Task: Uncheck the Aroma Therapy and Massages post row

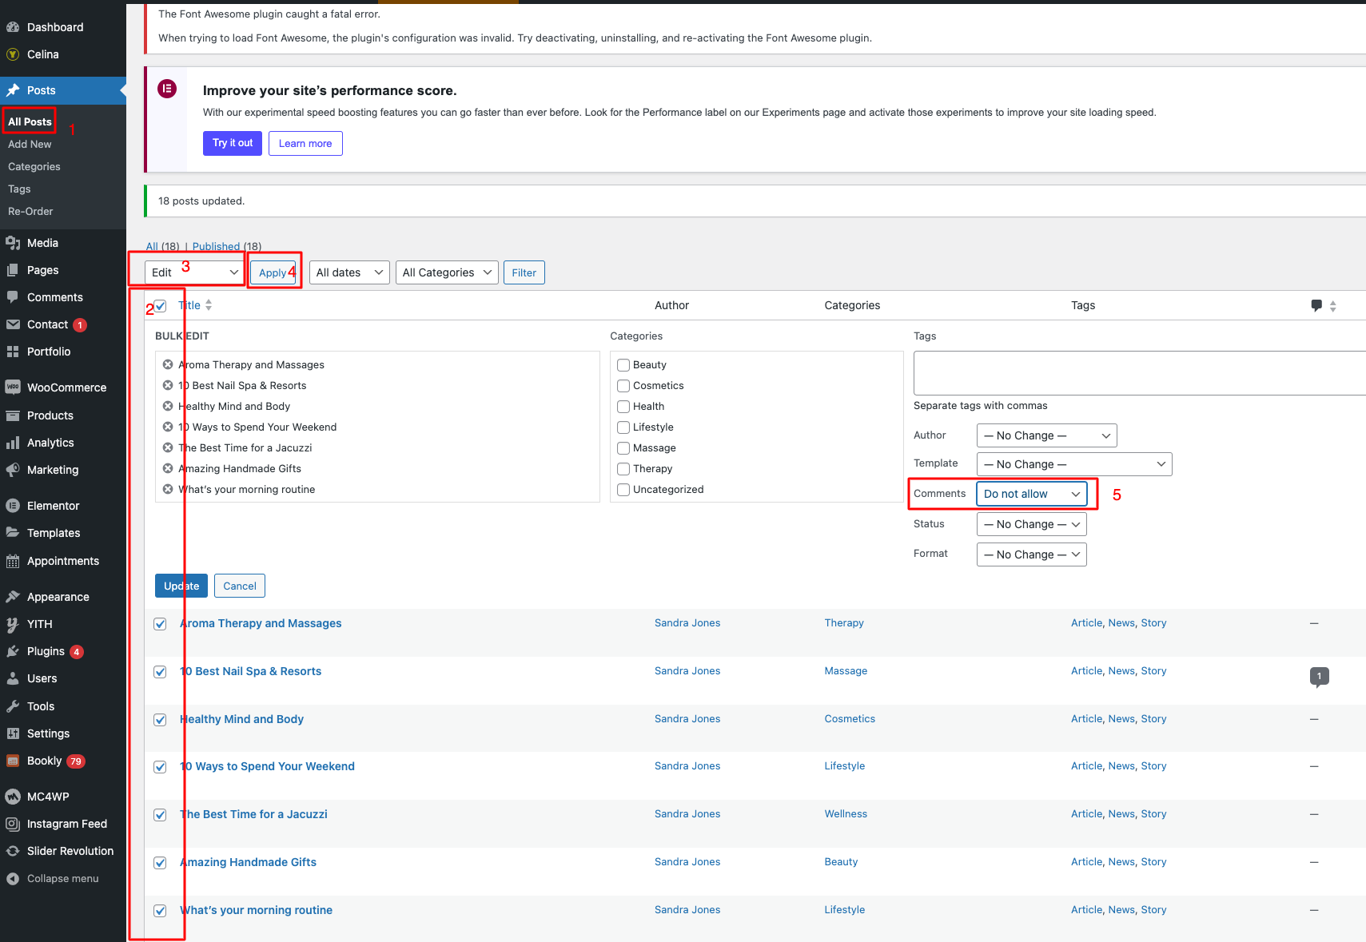Action: pos(160,624)
